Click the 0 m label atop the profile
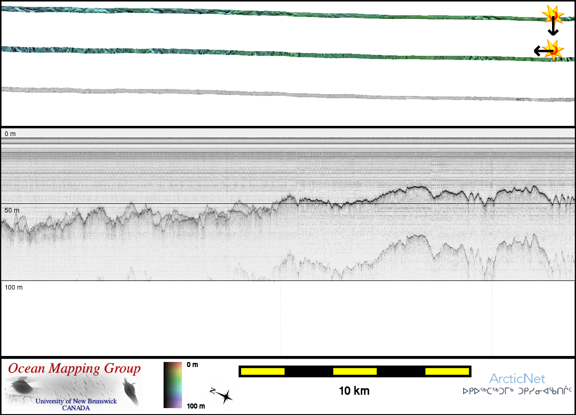Image resolution: width=576 pixels, height=415 pixels. 10,134
